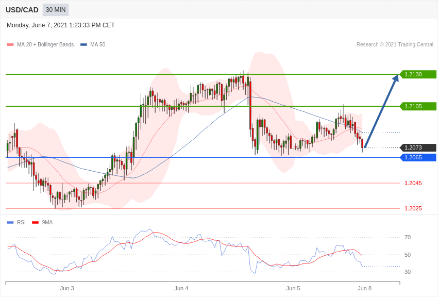This screenshot has width=438, height=297.
Task: Click the RSI 30 level label
Action: click(408, 272)
